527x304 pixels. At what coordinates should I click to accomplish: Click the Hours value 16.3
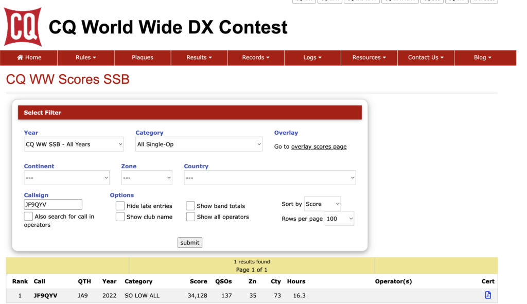click(299, 296)
